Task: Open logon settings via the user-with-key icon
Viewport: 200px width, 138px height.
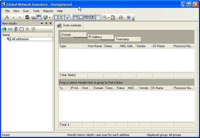Action: tap(27, 17)
